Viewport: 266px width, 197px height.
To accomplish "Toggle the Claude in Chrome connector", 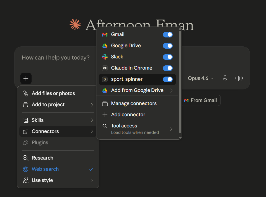I will point(168,68).
